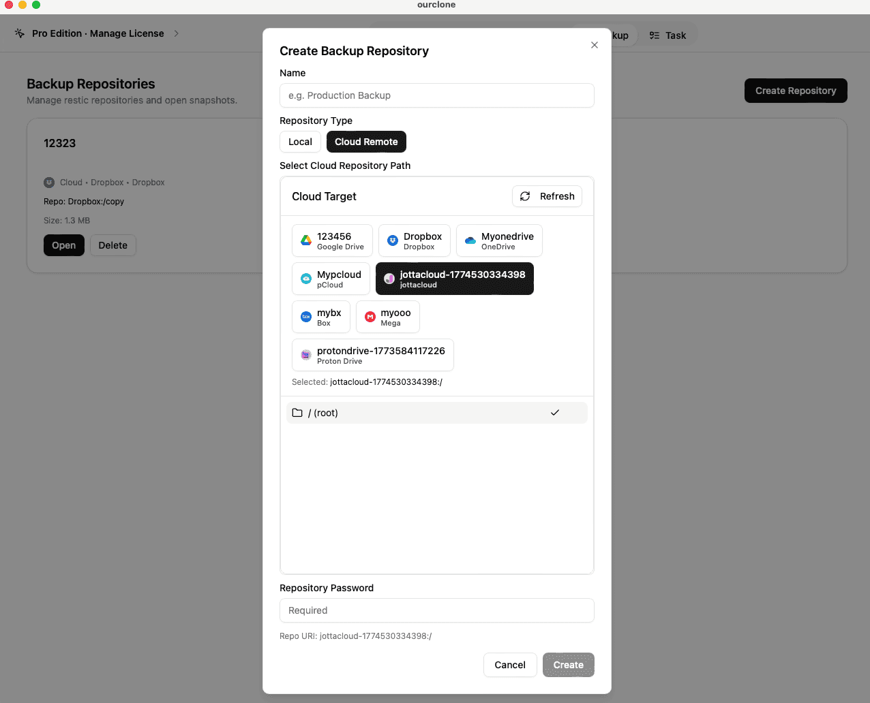Select the 123456 Google Drive remote

[x=332, y=240]
